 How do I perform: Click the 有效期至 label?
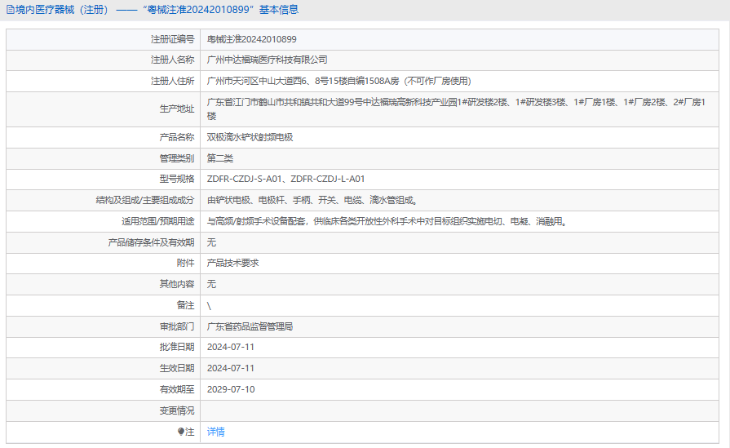click(x=176, y=389)
